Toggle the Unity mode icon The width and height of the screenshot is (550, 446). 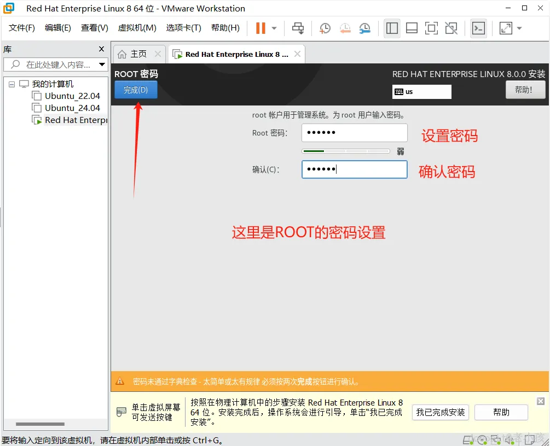click(451, 28)
